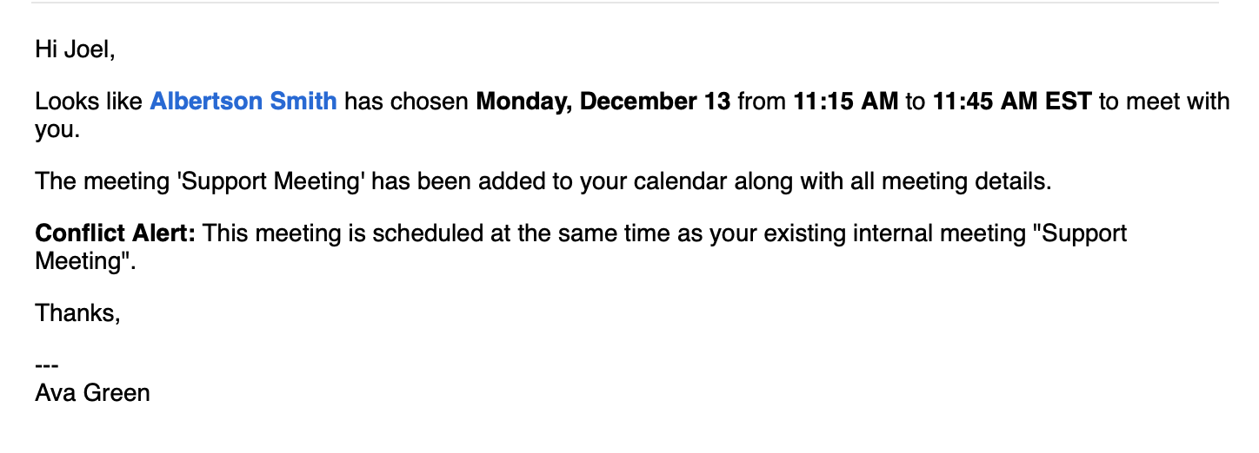1259x453 pixels.
Task: Click the Ava Green signature name
Action: tap(92, 393)
